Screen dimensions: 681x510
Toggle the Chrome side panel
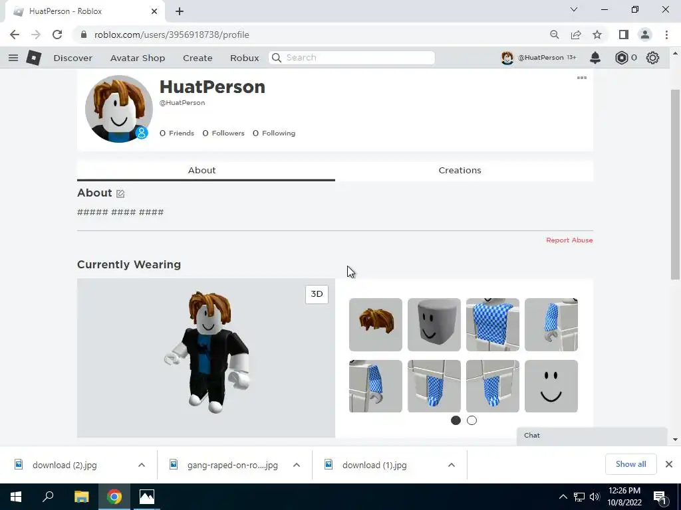624,35
